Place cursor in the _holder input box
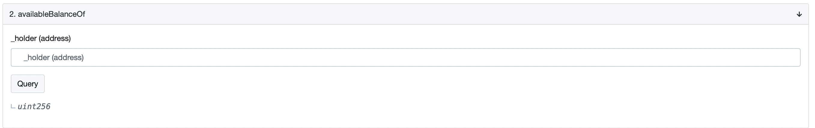This screenshot has width=815, height=128. coord(405,57)
